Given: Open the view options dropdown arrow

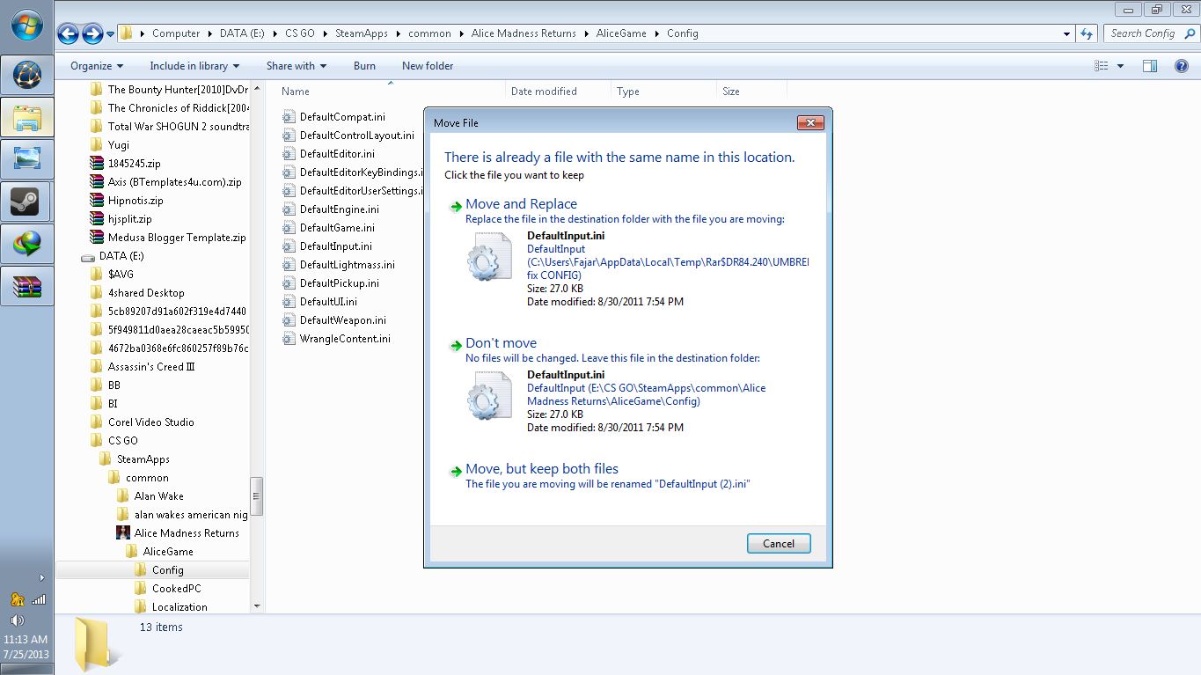Looking at the screenshot, I should [x=1120, y=66].
